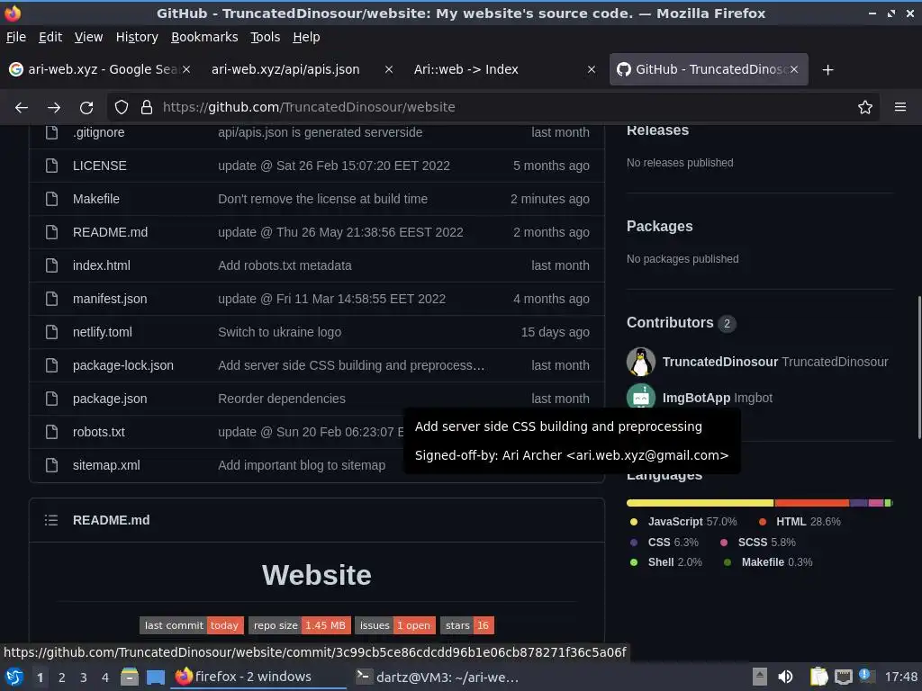This screenshot has width=922, height=691.
Task: Click the application launcher icon in taskbar
Action: (14, 678)
